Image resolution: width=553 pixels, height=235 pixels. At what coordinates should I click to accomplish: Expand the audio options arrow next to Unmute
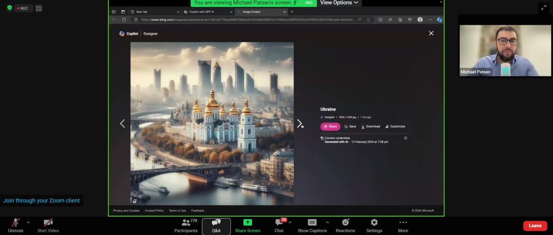[x=28, y=223]
